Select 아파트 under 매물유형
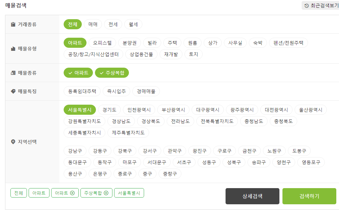 (75, 43)
